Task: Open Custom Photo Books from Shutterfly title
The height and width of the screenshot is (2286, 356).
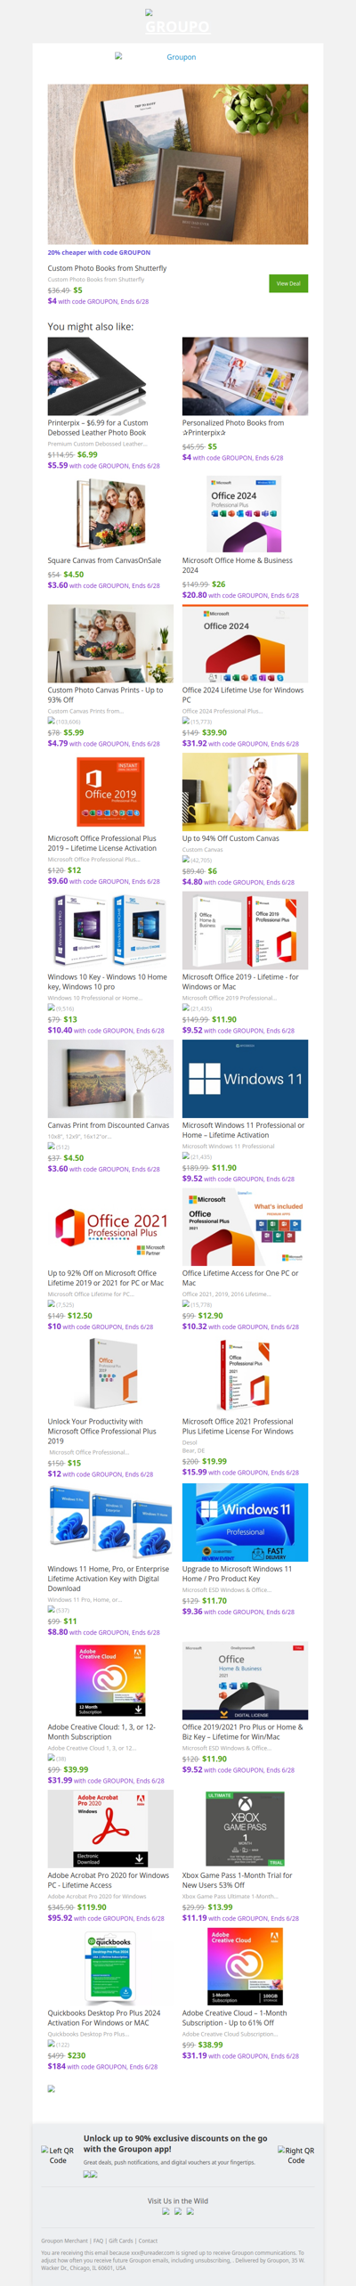Action: [107, 268]
